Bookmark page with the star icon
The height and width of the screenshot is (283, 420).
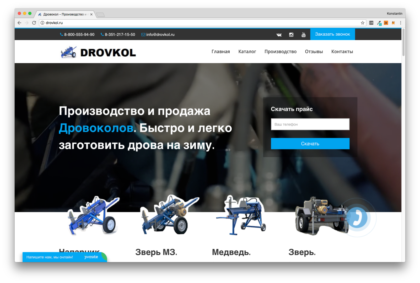click(x=363, y=23)
